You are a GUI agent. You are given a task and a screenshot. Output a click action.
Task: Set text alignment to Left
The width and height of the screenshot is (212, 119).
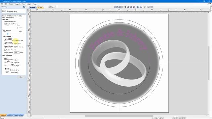pyautogui.click(x=15, y=60)
